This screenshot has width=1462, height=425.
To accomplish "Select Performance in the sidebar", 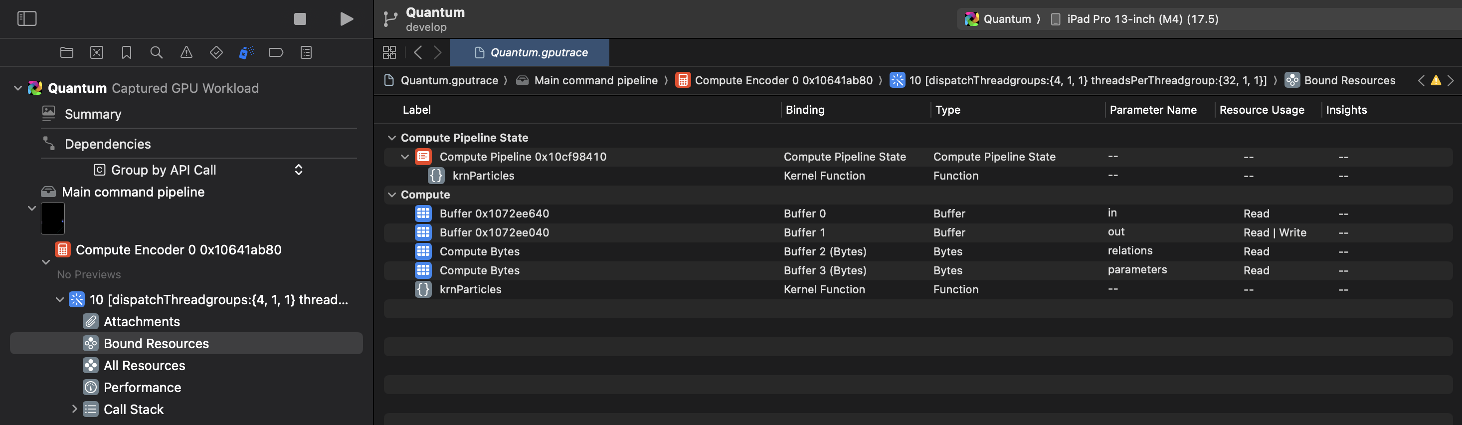I will point(142,388).
